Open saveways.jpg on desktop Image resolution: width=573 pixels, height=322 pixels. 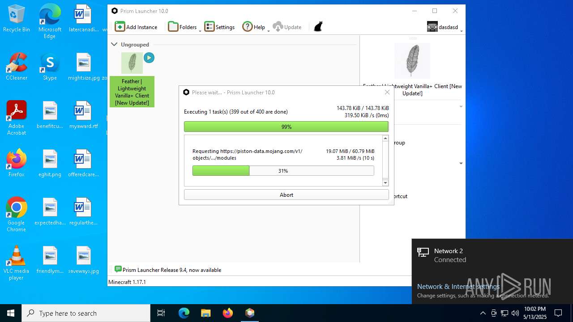point(83,260)
